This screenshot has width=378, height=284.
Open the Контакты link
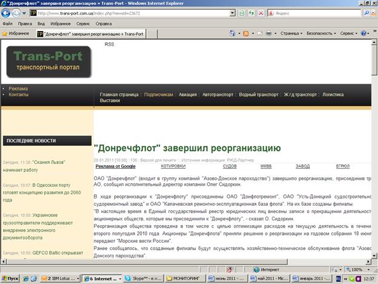(x=19, y=95)
